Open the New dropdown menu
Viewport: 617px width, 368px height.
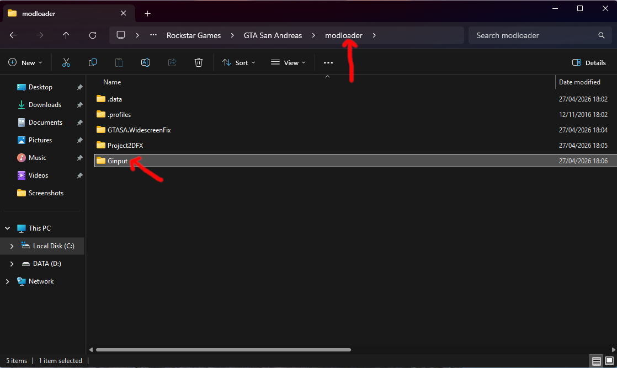point(25,62)
